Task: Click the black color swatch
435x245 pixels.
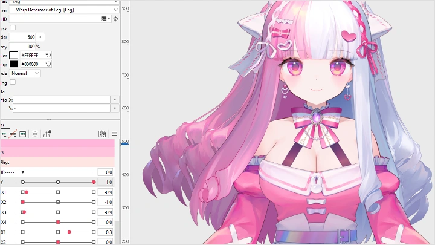Action: 13,64
